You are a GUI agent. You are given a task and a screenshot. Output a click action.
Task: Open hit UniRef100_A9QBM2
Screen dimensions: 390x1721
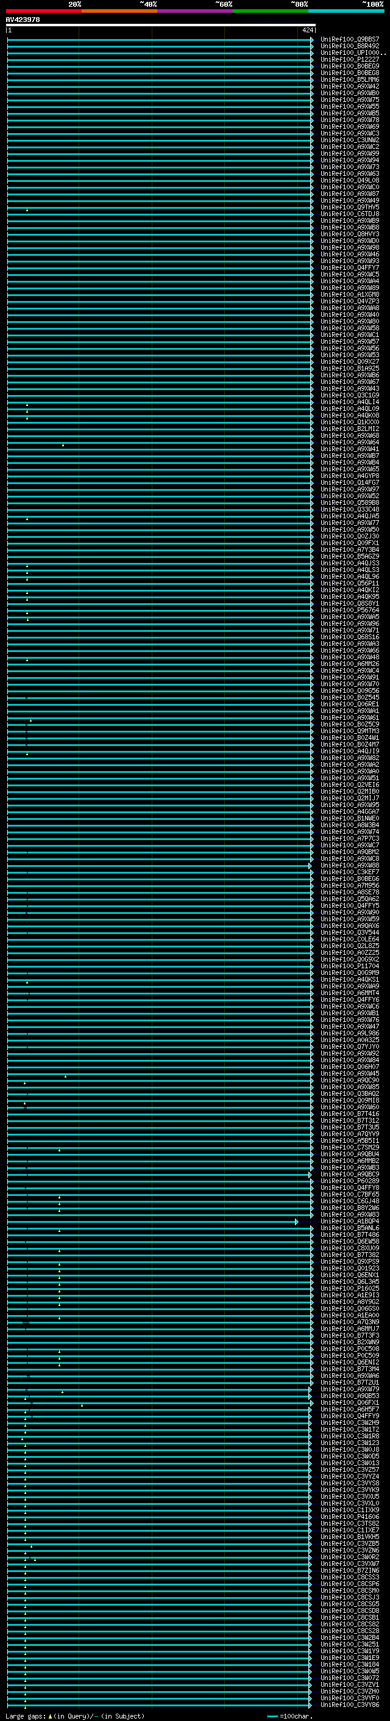point(349,852)
